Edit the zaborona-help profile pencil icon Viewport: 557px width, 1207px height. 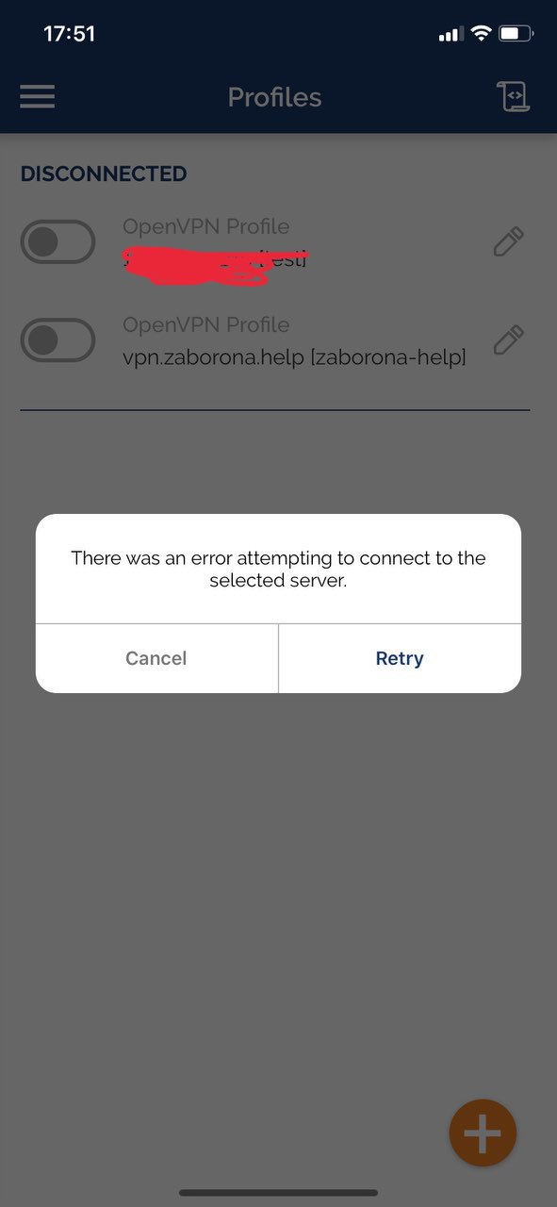click(x=508, y=339)
